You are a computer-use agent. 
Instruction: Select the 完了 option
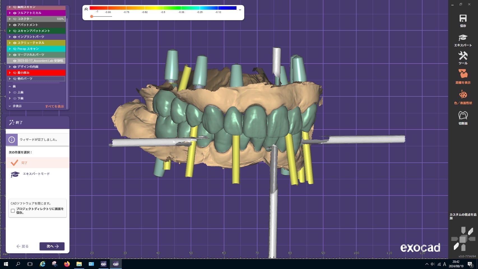(x=24, y=163)
